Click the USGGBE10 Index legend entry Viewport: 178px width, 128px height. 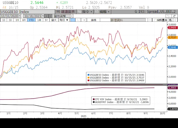coord(116,75)
